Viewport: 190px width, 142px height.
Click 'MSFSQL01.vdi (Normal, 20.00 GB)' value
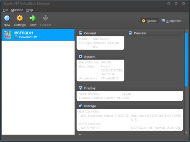156,128
